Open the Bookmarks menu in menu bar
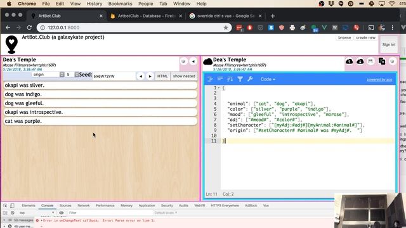Viewport: 406px width, 228px height. pos(120,4)
